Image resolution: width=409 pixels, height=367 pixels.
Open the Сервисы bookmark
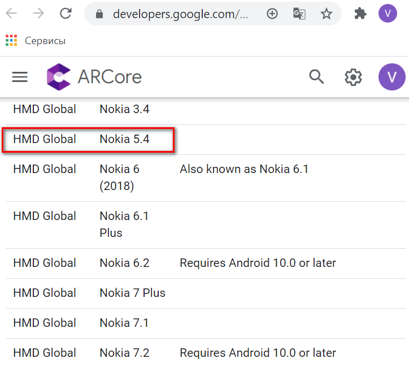(45, 41)
